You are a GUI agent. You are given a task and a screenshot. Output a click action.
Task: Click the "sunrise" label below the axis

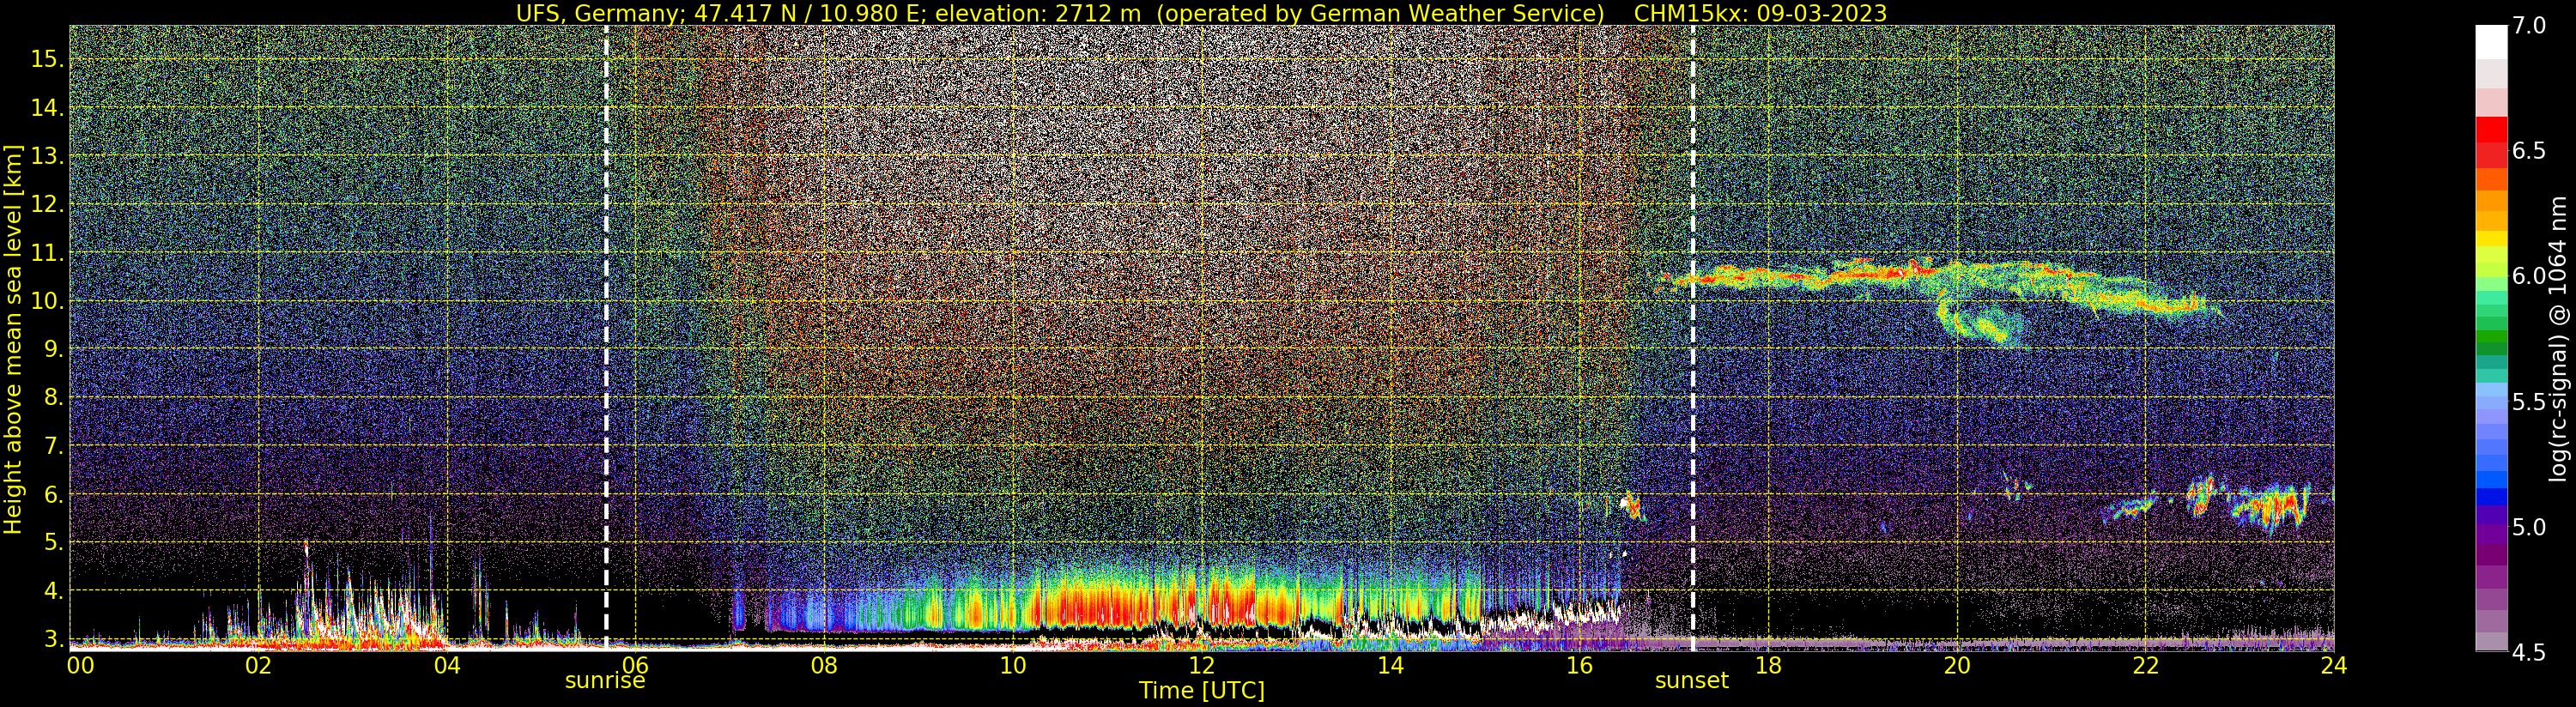[x=605, y=681]
